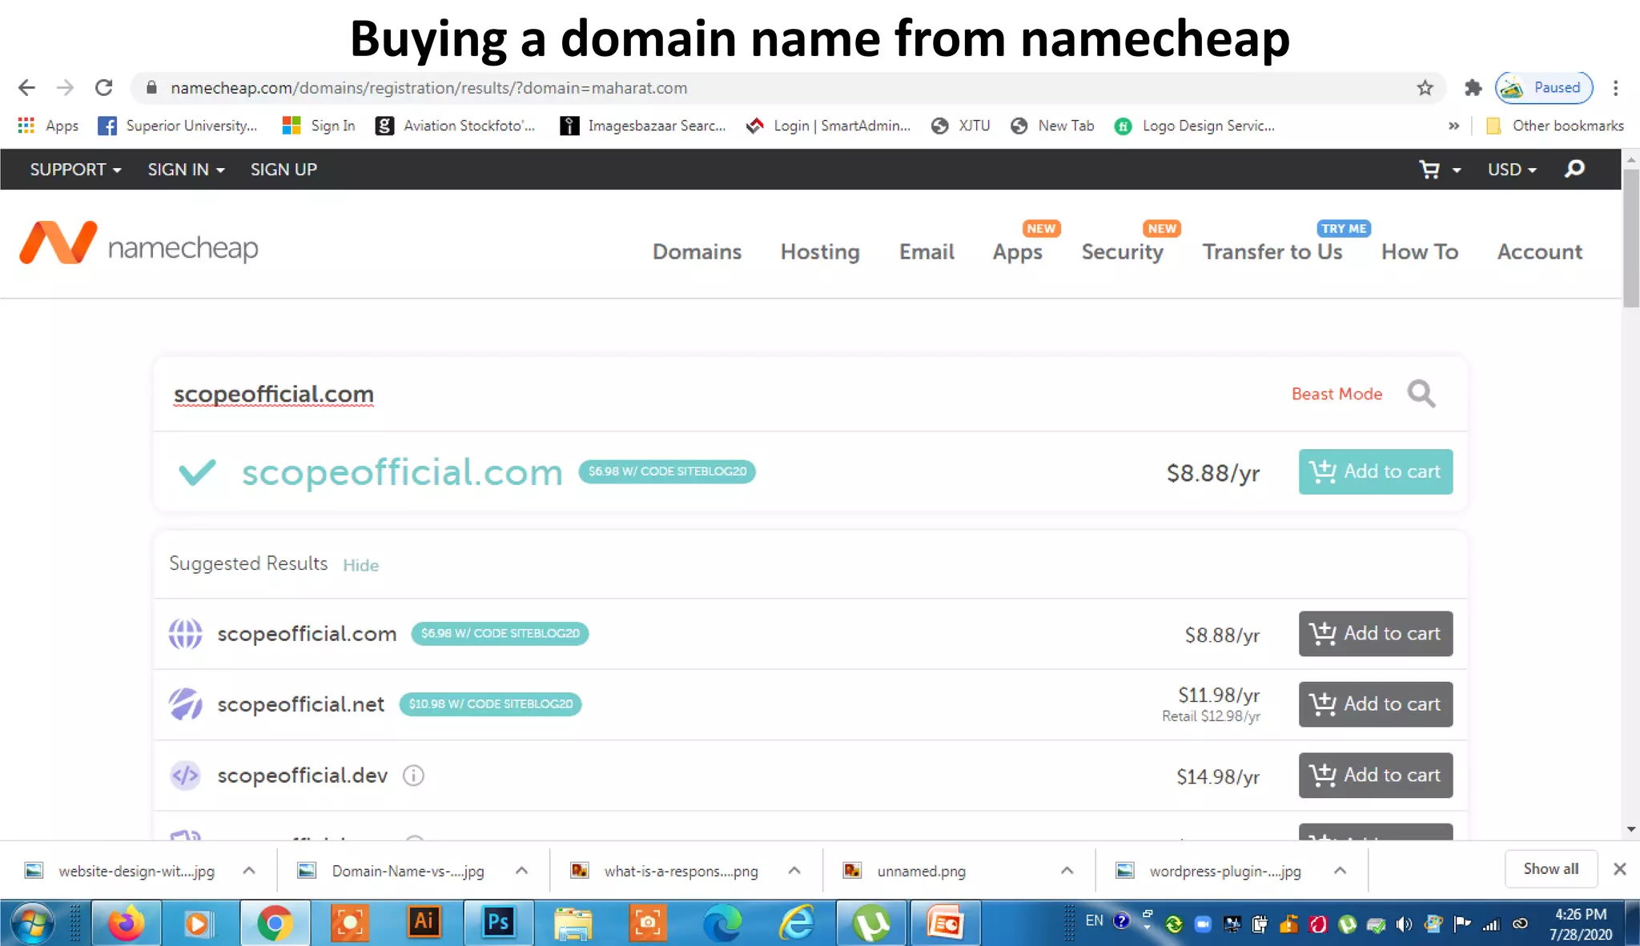Open the Domains menu
Viewport: 1640px width, 946px height.
pyautogui.click(x=697, y=252)
